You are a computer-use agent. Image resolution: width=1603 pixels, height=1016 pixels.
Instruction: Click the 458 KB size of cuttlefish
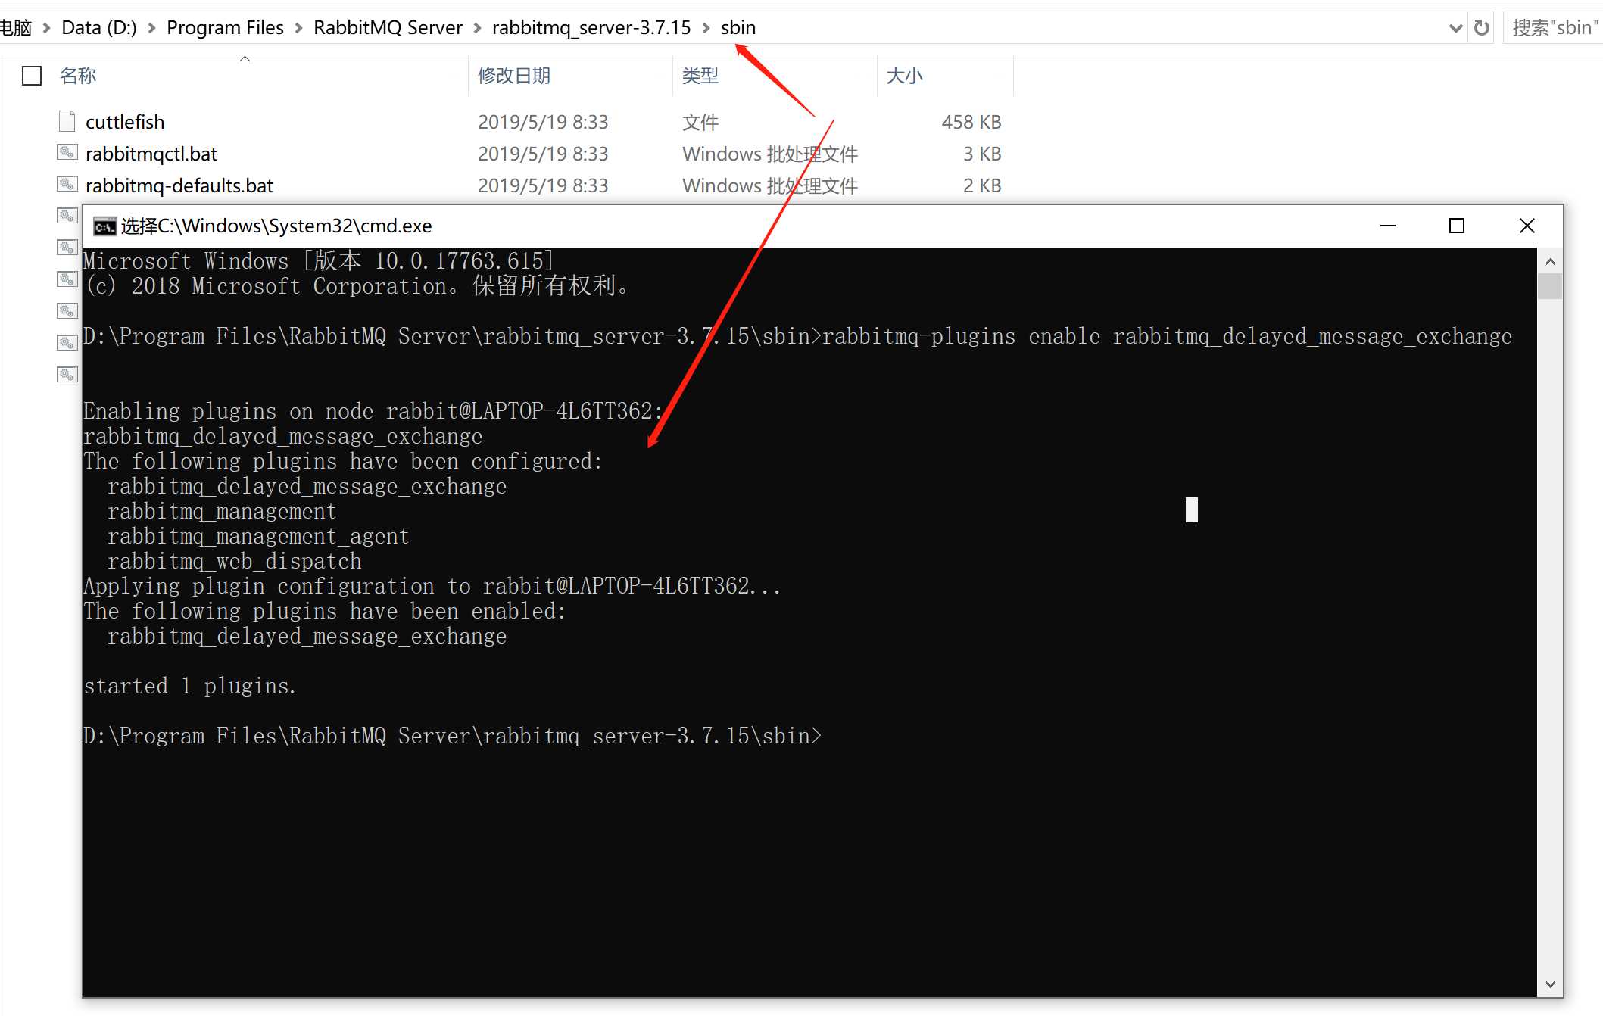coord(971,122)
